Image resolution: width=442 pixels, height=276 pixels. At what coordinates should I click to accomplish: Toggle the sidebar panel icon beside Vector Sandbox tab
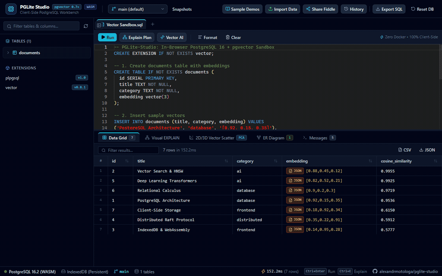coord(99,25)
